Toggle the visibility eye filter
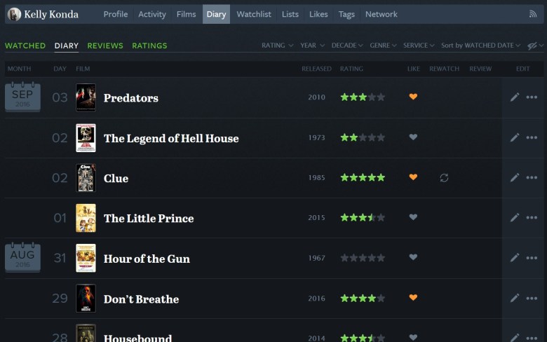Screen dimensions: 547x342 tap(532, 46)
